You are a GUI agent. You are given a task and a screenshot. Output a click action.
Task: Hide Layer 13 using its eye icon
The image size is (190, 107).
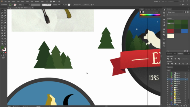click(x=168, y=73)
